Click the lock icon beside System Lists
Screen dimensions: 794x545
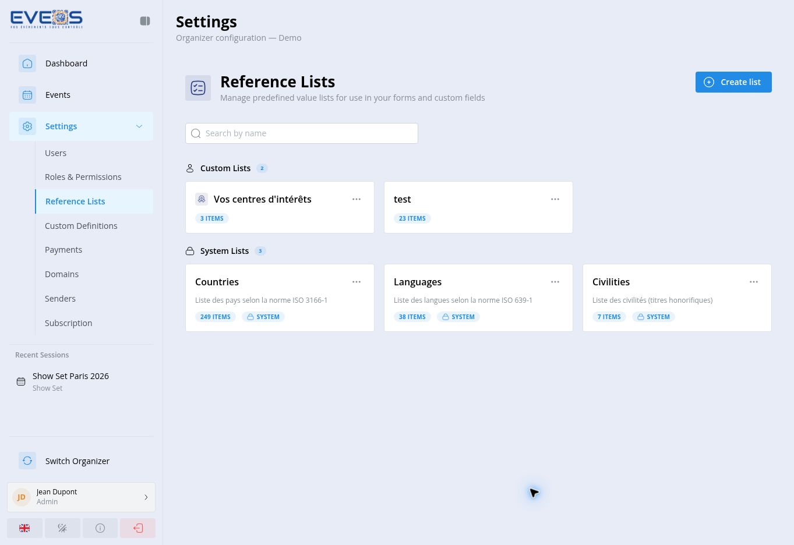(190, 251)
